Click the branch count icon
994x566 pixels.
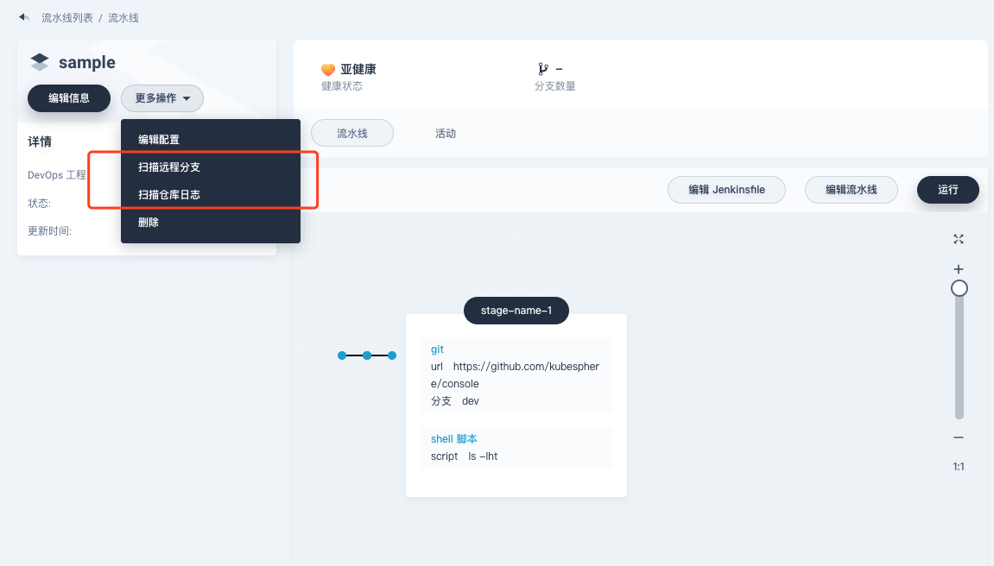click(542, 69)
